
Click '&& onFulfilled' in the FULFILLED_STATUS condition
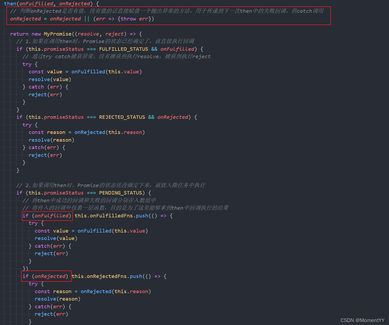(173, 49)
